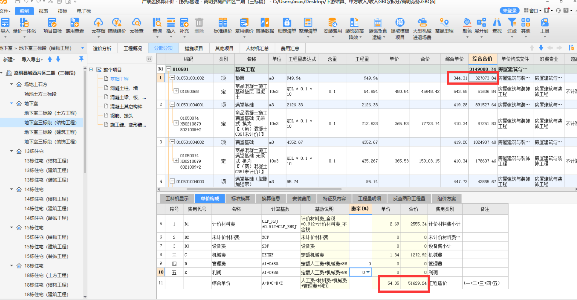The height and width of the screenshot is (300, 577).
Task: Click the 补充 supplement icon
Action: [184, 22]
